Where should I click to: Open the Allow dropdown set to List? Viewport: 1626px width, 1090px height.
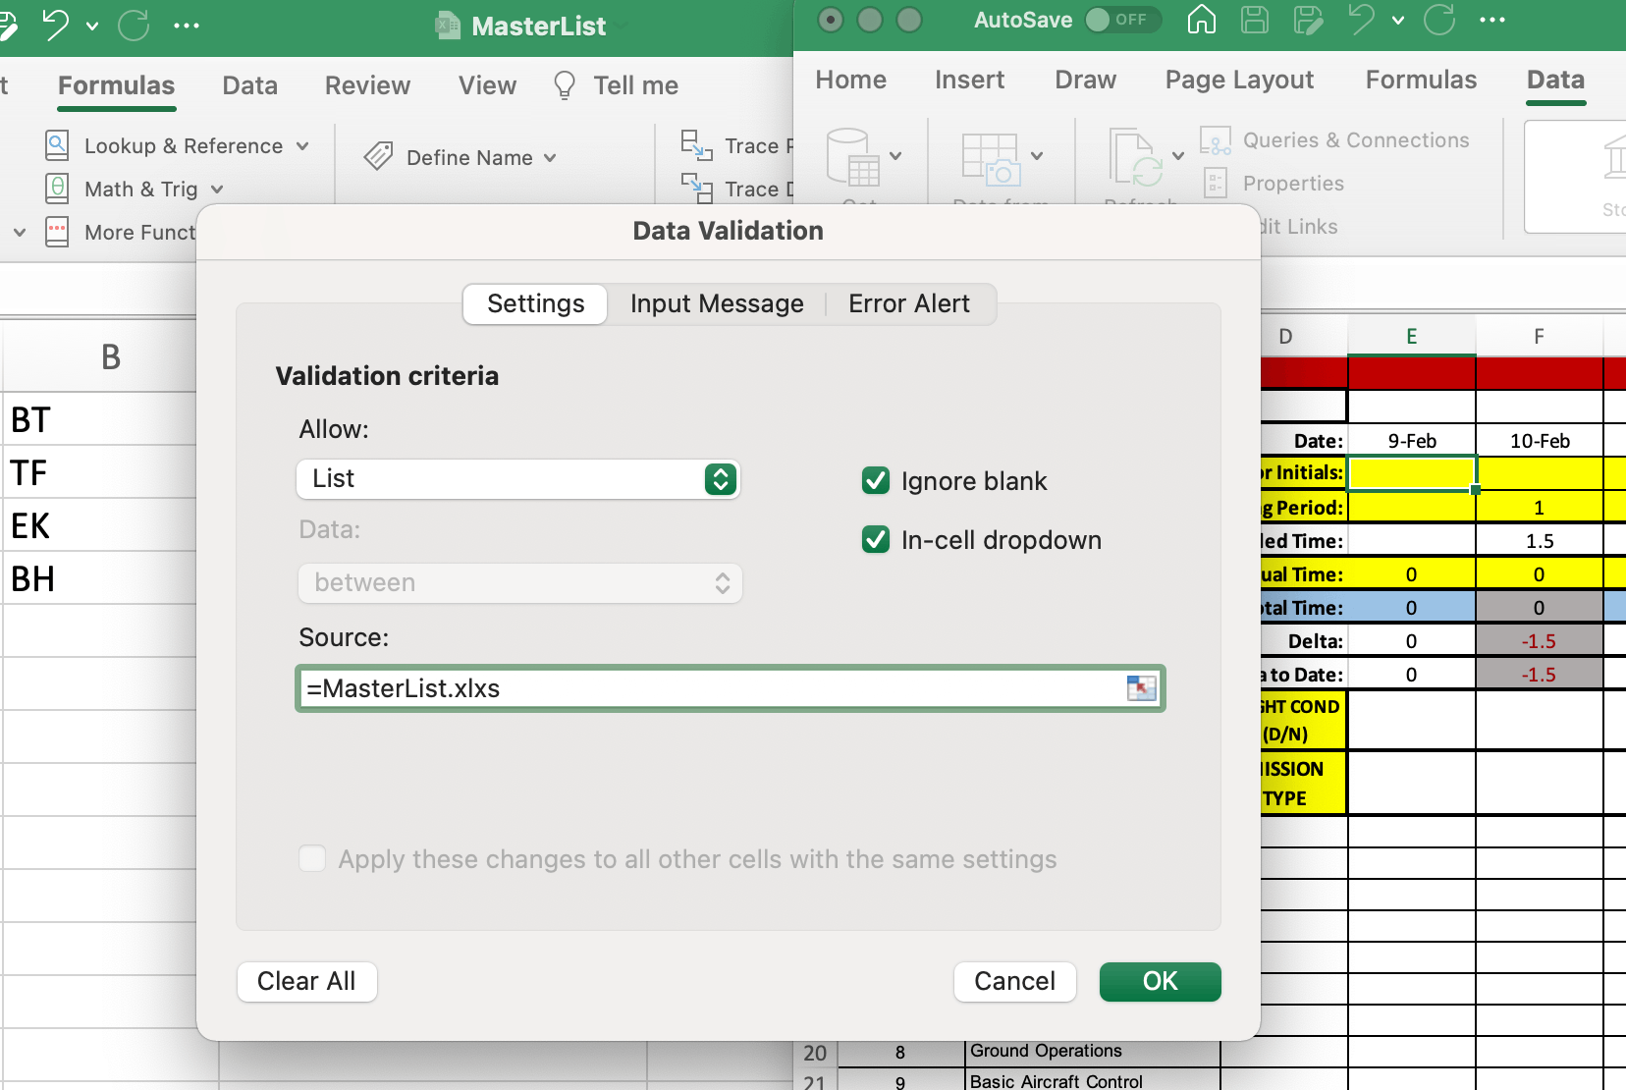518,479
